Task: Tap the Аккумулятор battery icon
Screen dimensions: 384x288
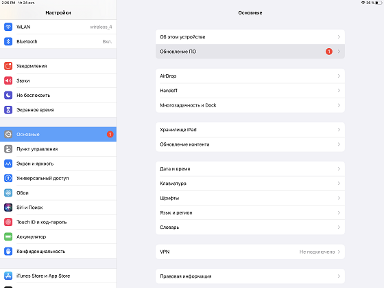Action: 8,236
